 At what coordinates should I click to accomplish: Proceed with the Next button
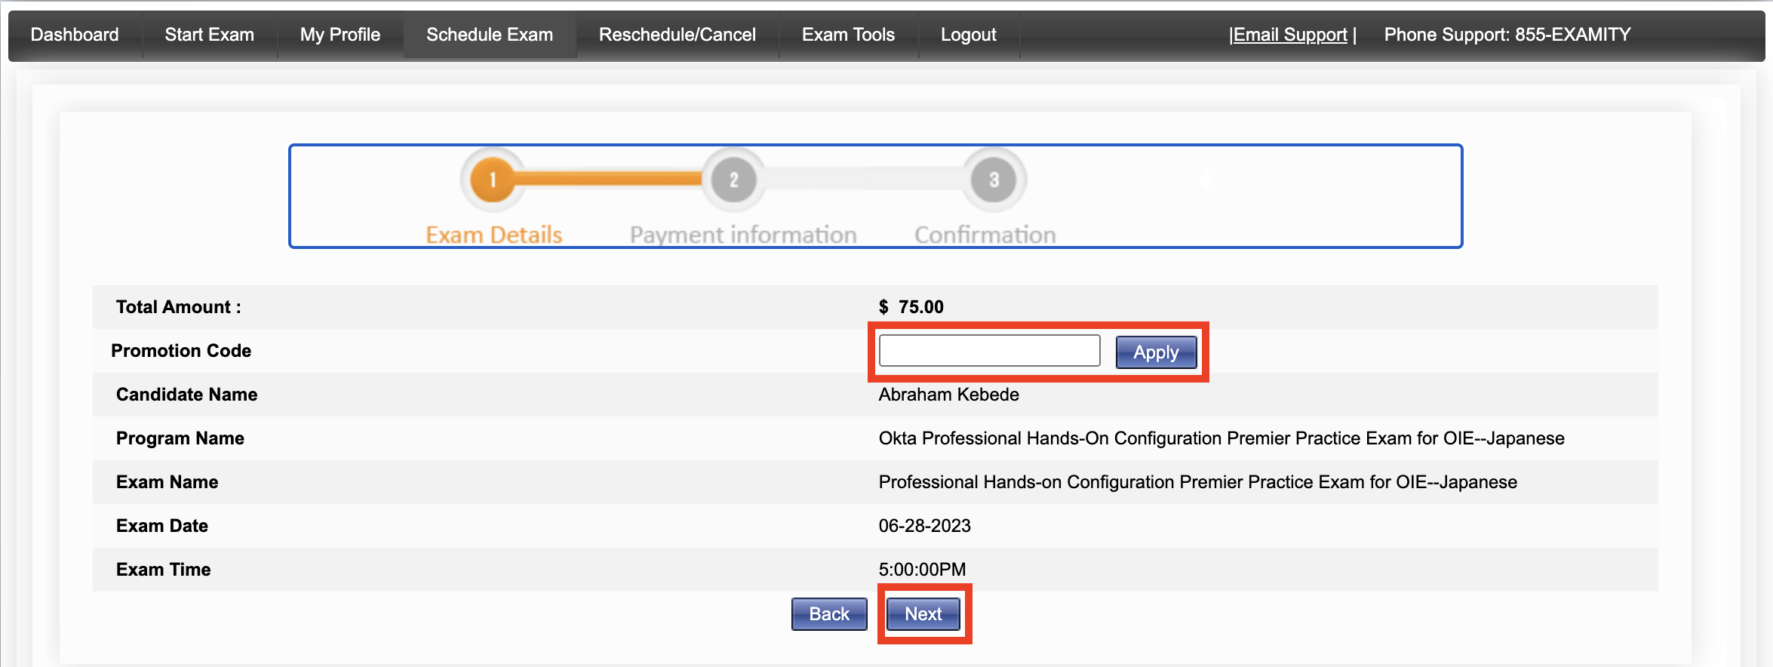[923, 614]
